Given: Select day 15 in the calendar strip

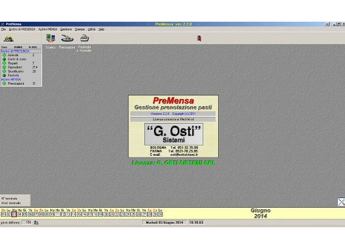Looking at the screenshot, I should point(79,215).
